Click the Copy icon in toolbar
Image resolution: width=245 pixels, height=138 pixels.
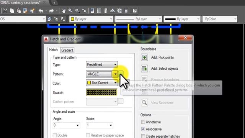(12, 11)
